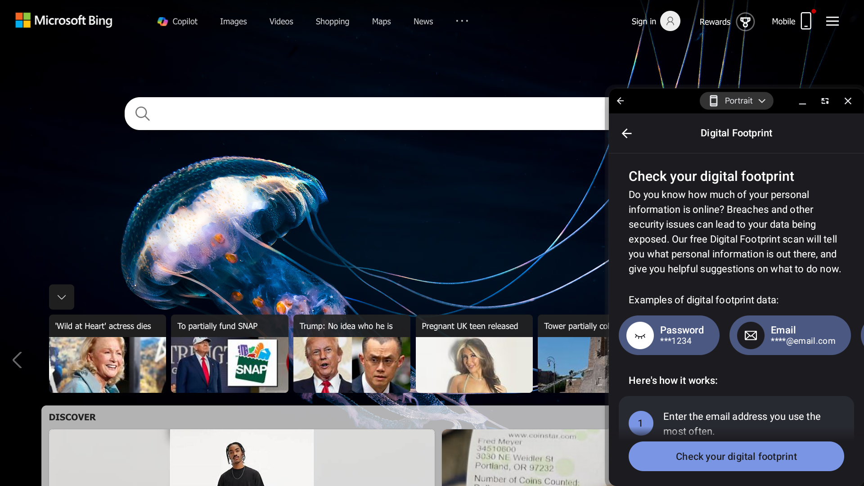
Task: Open the Coinstar receipt Discover card
Action: 525,458
